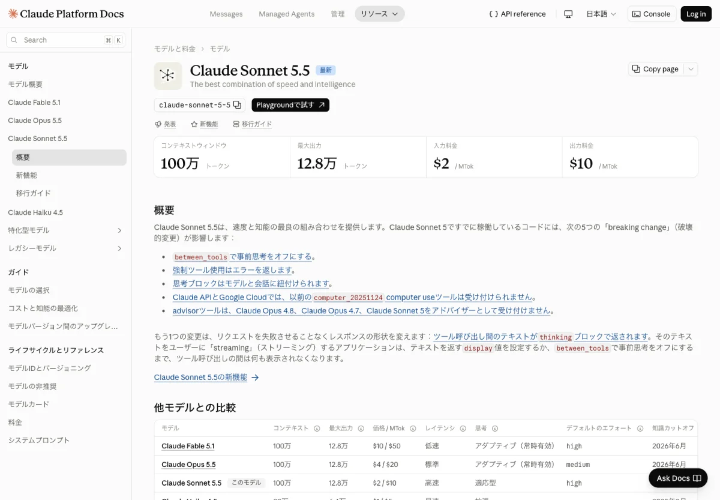720x500 pixels.
Task: Select 概要 in the sidebar
Action: click(x=69, y=157)
